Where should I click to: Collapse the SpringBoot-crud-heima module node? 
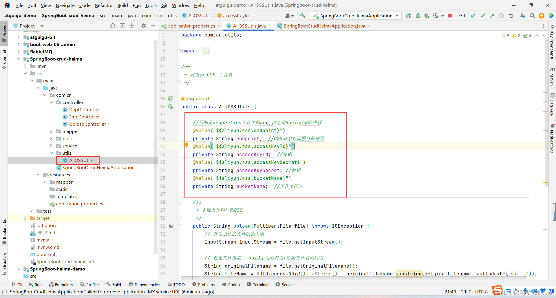19,59
